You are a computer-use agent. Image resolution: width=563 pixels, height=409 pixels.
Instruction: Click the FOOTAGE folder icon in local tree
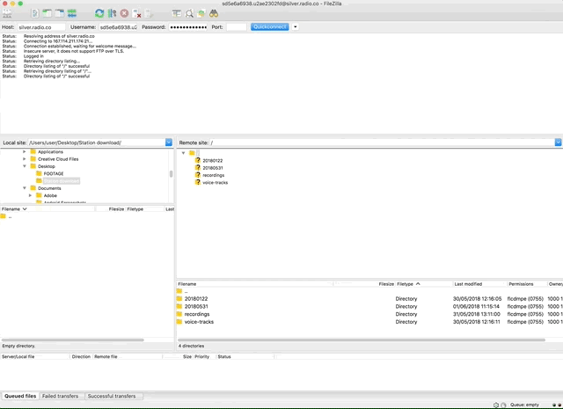(x=39, y=173)
